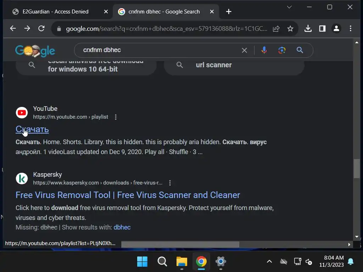Open File Explorer from the taskbar
The width and height of the screenshot is (363, 272).
coord(182,262)
